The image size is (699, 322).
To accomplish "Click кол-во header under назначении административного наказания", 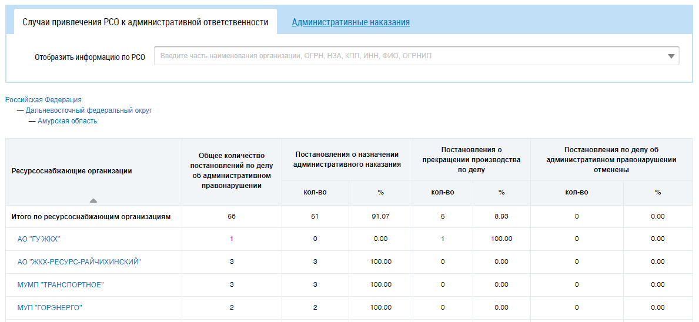I will tap(315, 192).
